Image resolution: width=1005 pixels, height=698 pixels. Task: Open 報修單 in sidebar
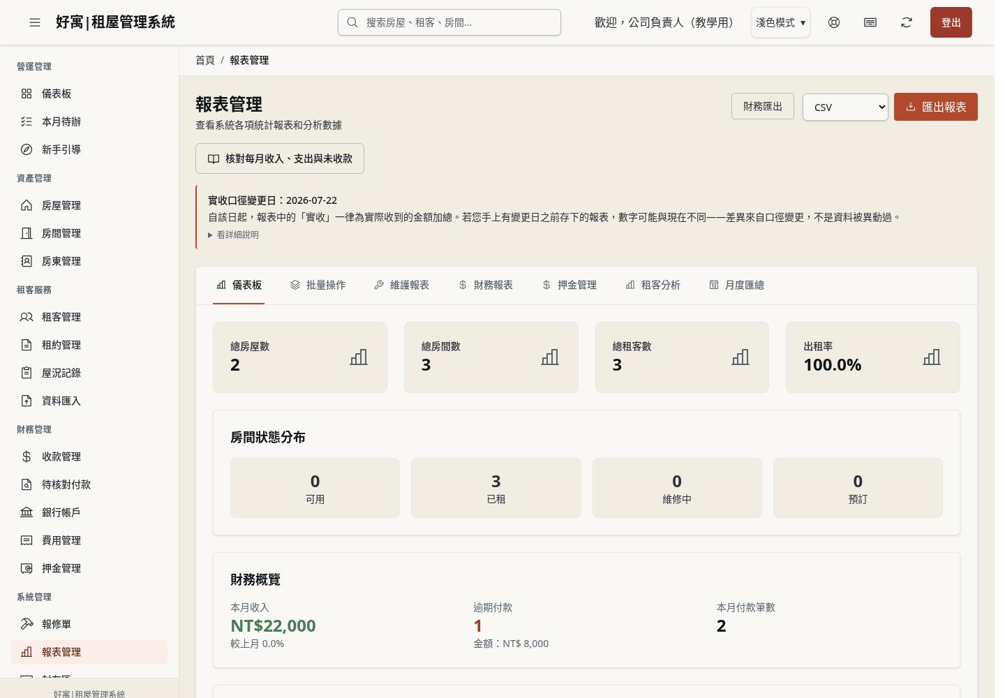[89, 624]
